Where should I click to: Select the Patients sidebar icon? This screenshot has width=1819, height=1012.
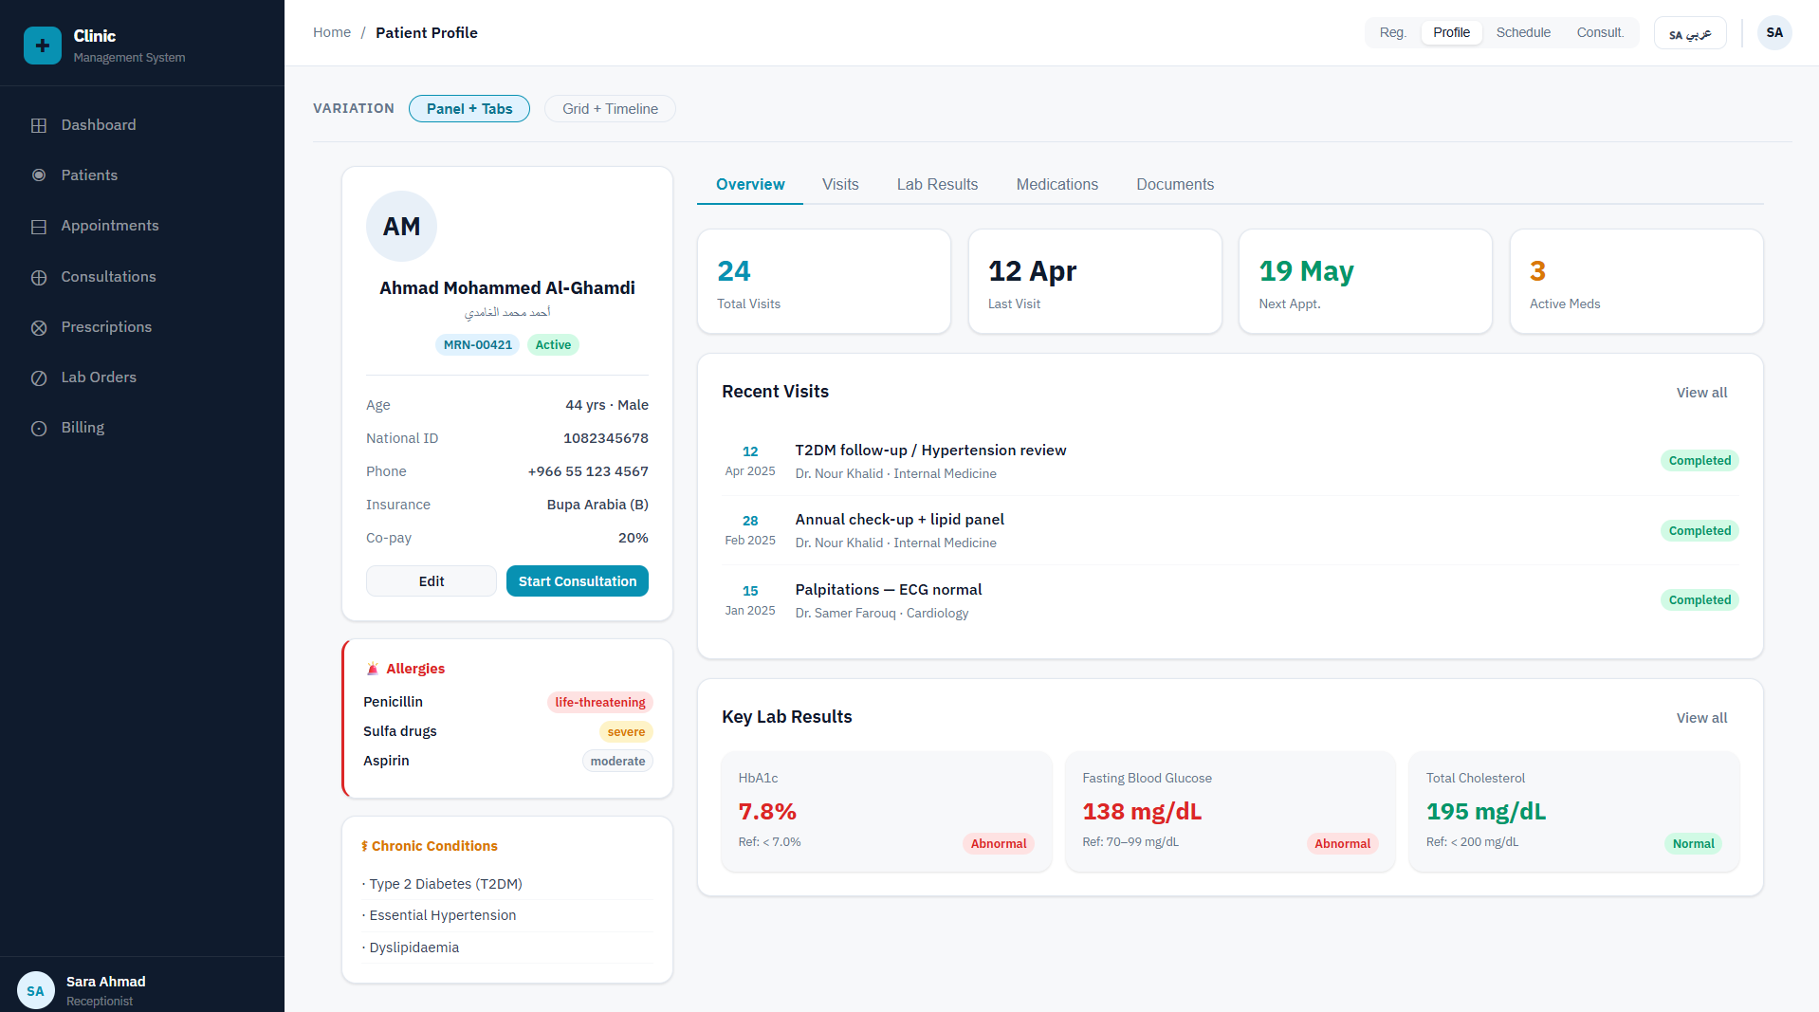point(39,175)
